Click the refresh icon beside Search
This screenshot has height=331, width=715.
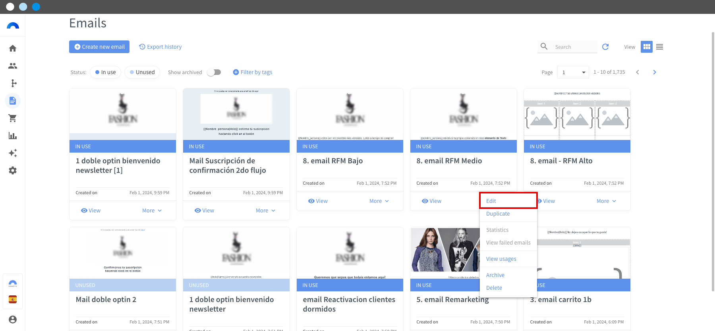605,47
